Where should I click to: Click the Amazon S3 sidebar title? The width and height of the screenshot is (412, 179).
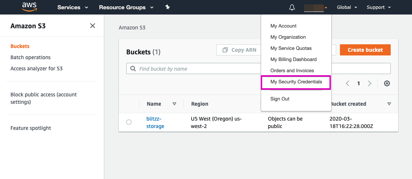tap(28, 26)
